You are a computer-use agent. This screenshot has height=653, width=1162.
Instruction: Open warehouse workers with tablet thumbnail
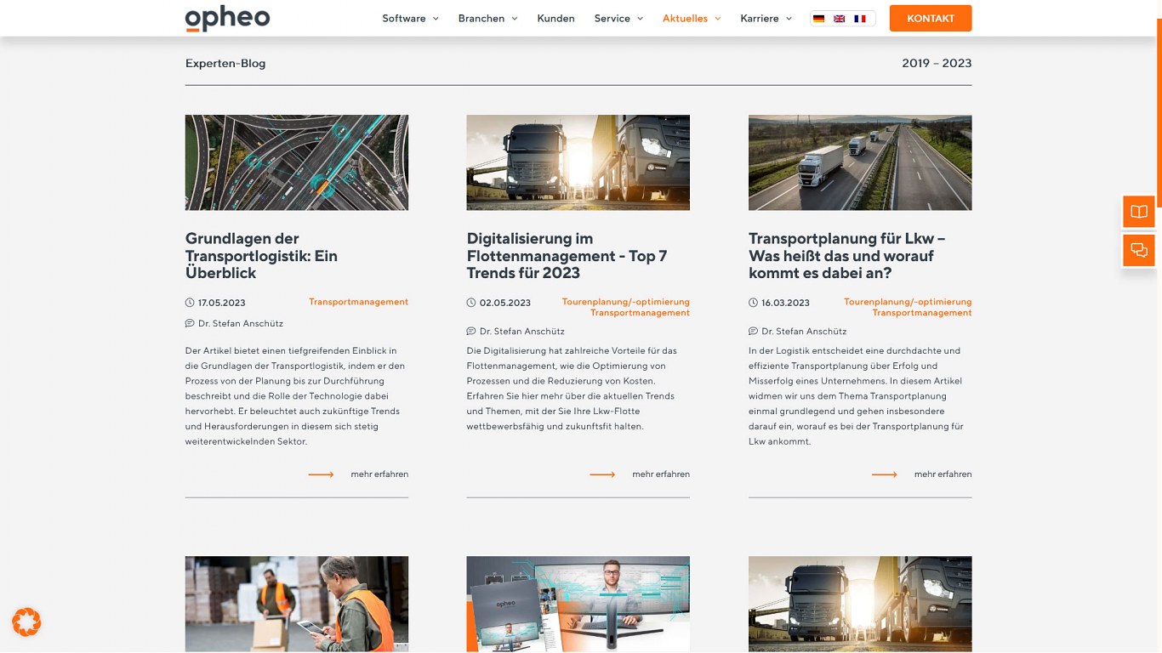click(x=297, y=605)
